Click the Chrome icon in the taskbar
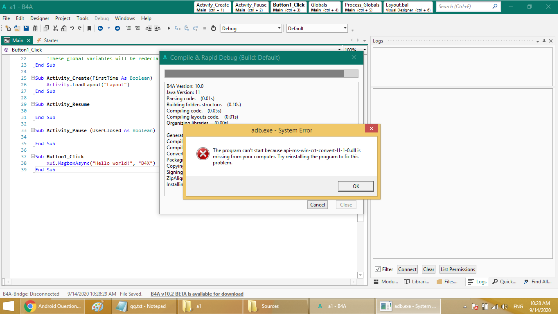This screenshot has width=559, height=314. click(x=30, y=306)
